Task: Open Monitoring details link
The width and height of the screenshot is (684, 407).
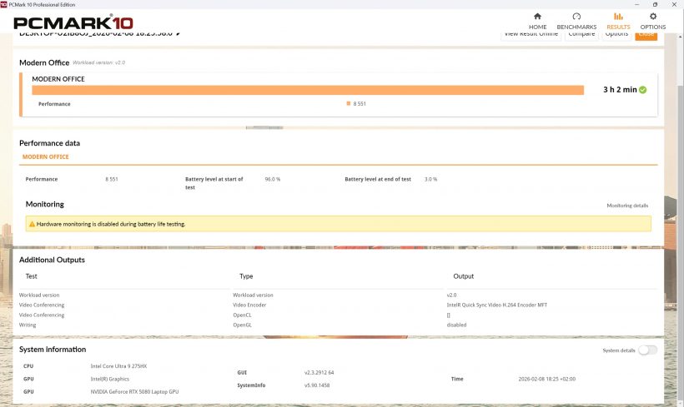Action: 627,206
